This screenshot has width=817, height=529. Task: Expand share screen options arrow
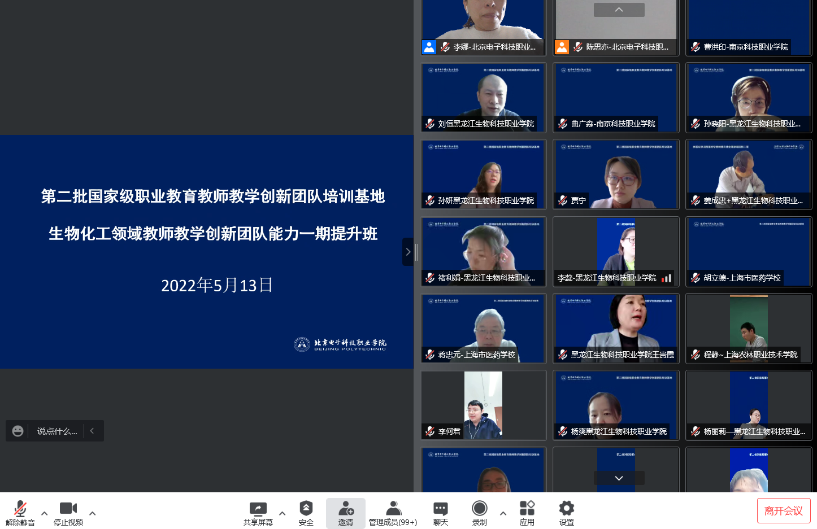click(283, 514)
